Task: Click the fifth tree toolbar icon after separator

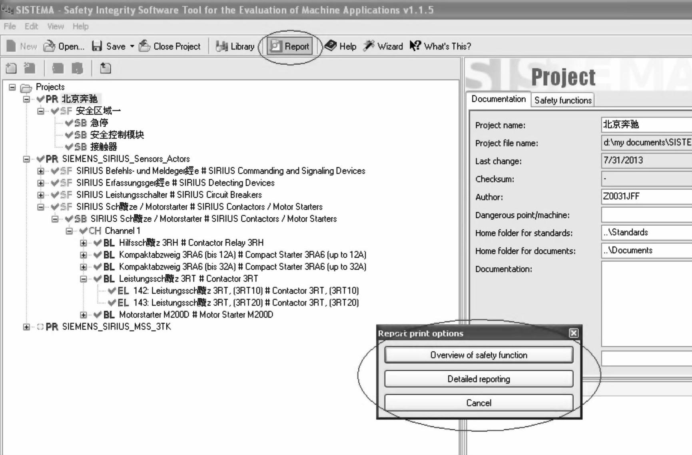Action: click(106, 68)
